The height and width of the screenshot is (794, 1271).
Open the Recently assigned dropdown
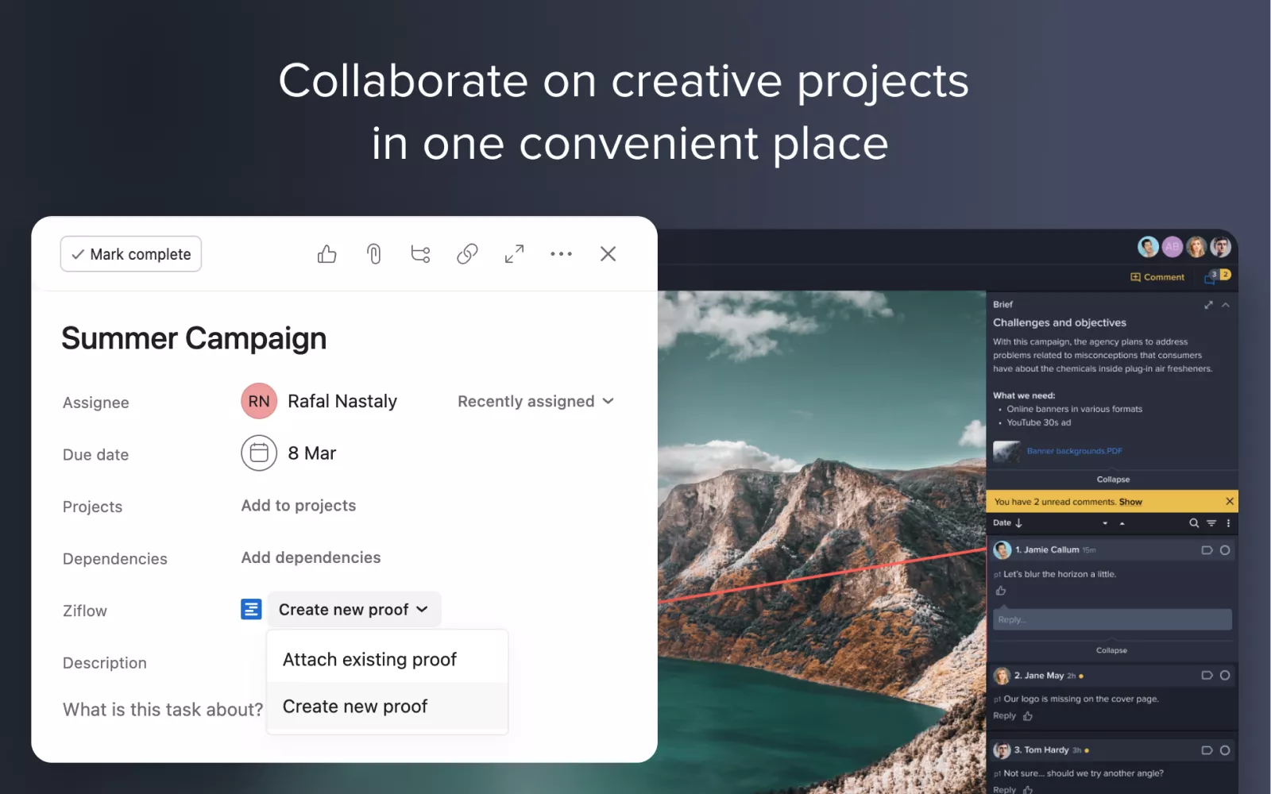coord(535,402)
